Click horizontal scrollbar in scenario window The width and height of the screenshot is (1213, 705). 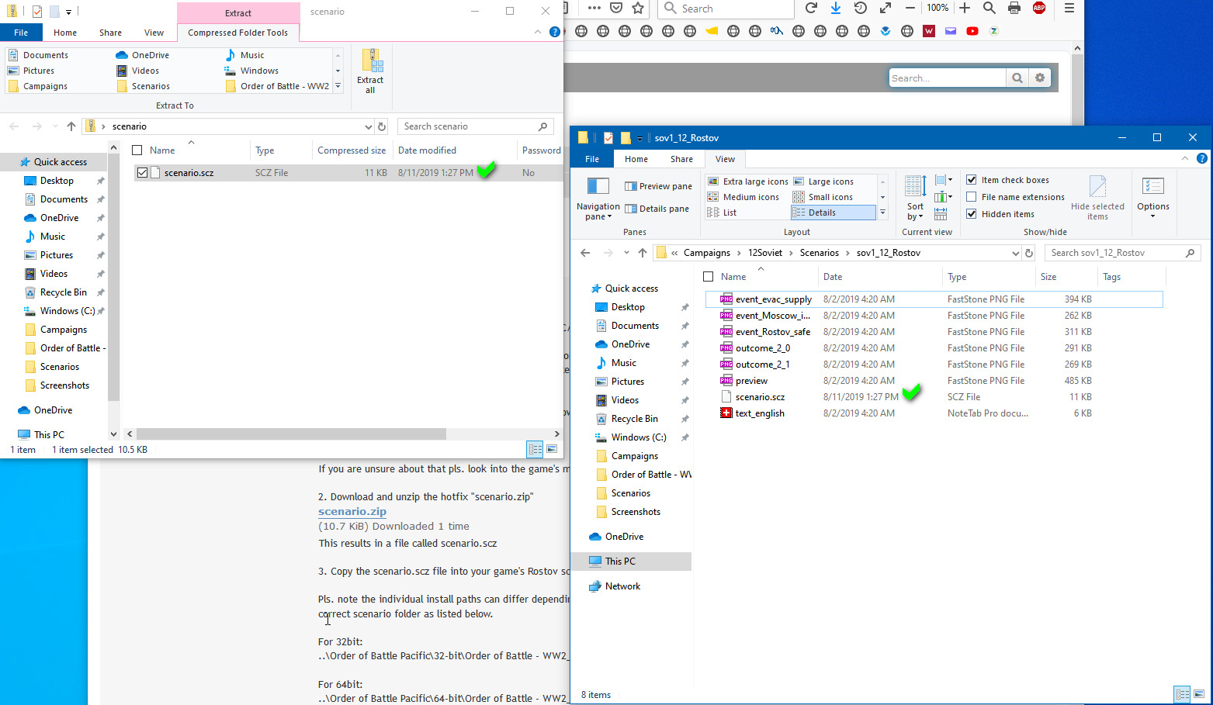click(x=291, y=434)
